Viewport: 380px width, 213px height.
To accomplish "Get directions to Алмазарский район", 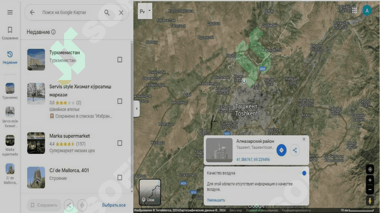I will 282,150.
